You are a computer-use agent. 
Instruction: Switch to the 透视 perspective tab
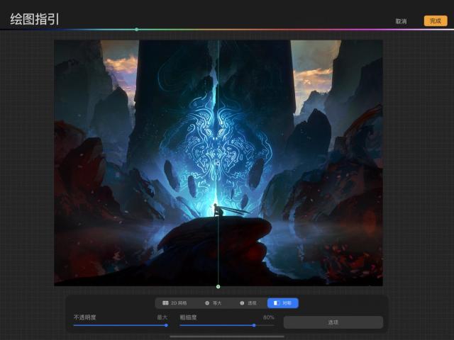248,303
